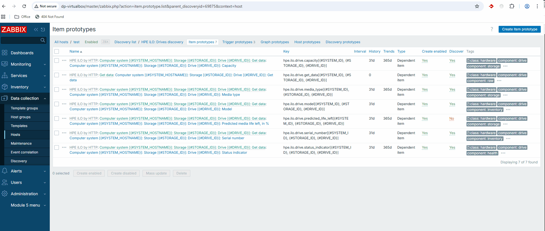Select checkbox for Serial number item prototype
Image resolution: width=545 pixels, height=231 pixels.
[57, 133]
